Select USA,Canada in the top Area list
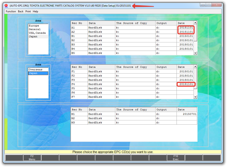Viewport: 227px width, 167px height. (x=38, y=33)
